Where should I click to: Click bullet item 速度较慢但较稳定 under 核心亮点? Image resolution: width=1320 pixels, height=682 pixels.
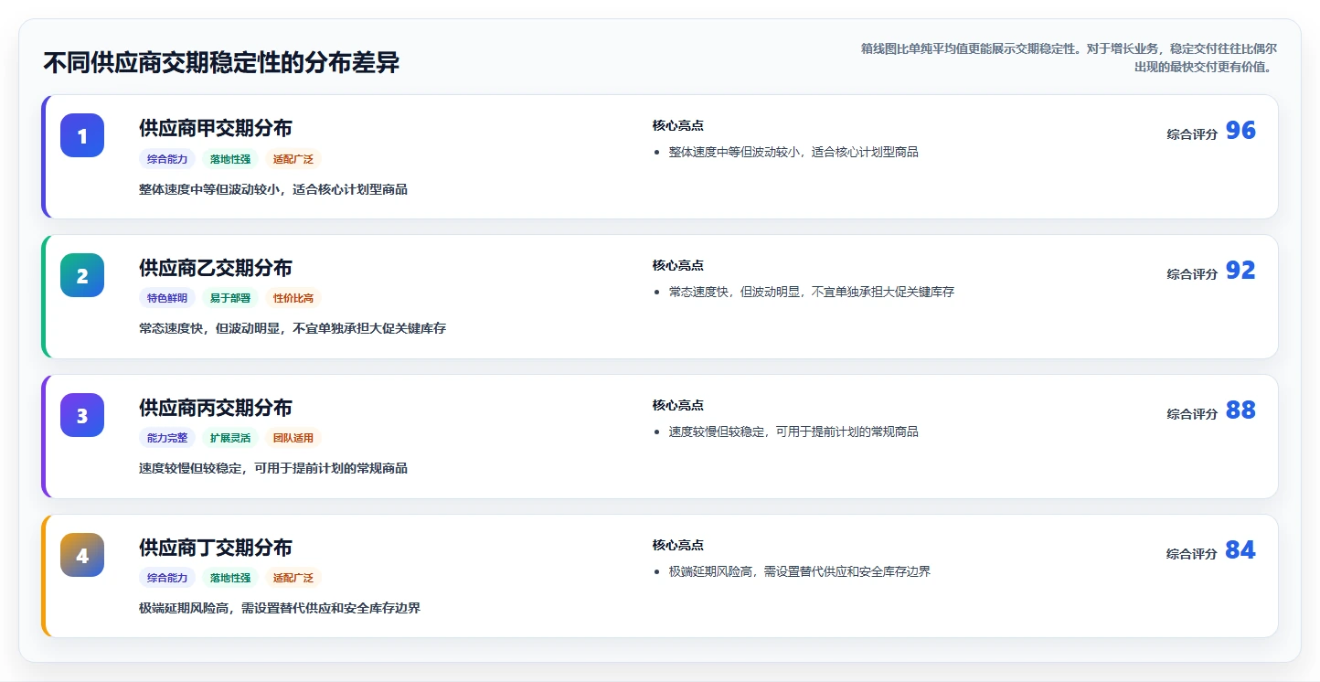click(793, 432)
